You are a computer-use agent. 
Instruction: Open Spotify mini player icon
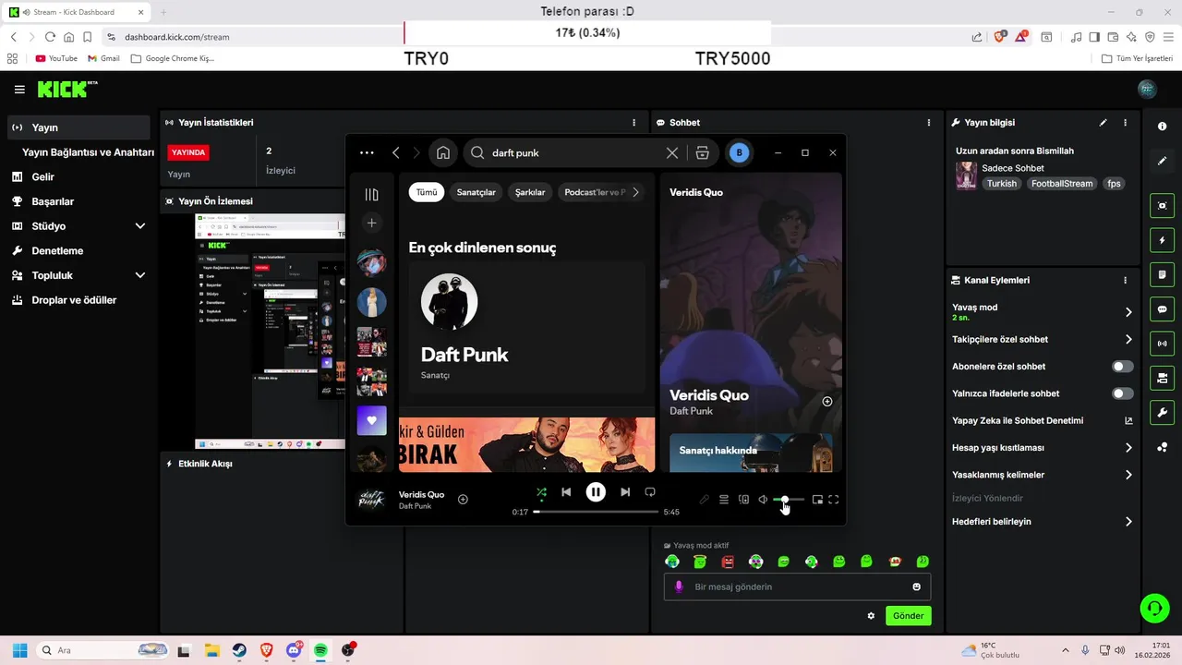coord(817,500)
